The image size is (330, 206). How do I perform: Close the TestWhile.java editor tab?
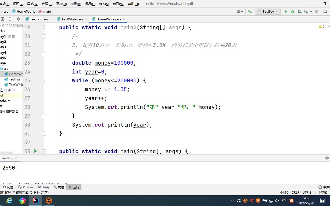tap(86, 19)
